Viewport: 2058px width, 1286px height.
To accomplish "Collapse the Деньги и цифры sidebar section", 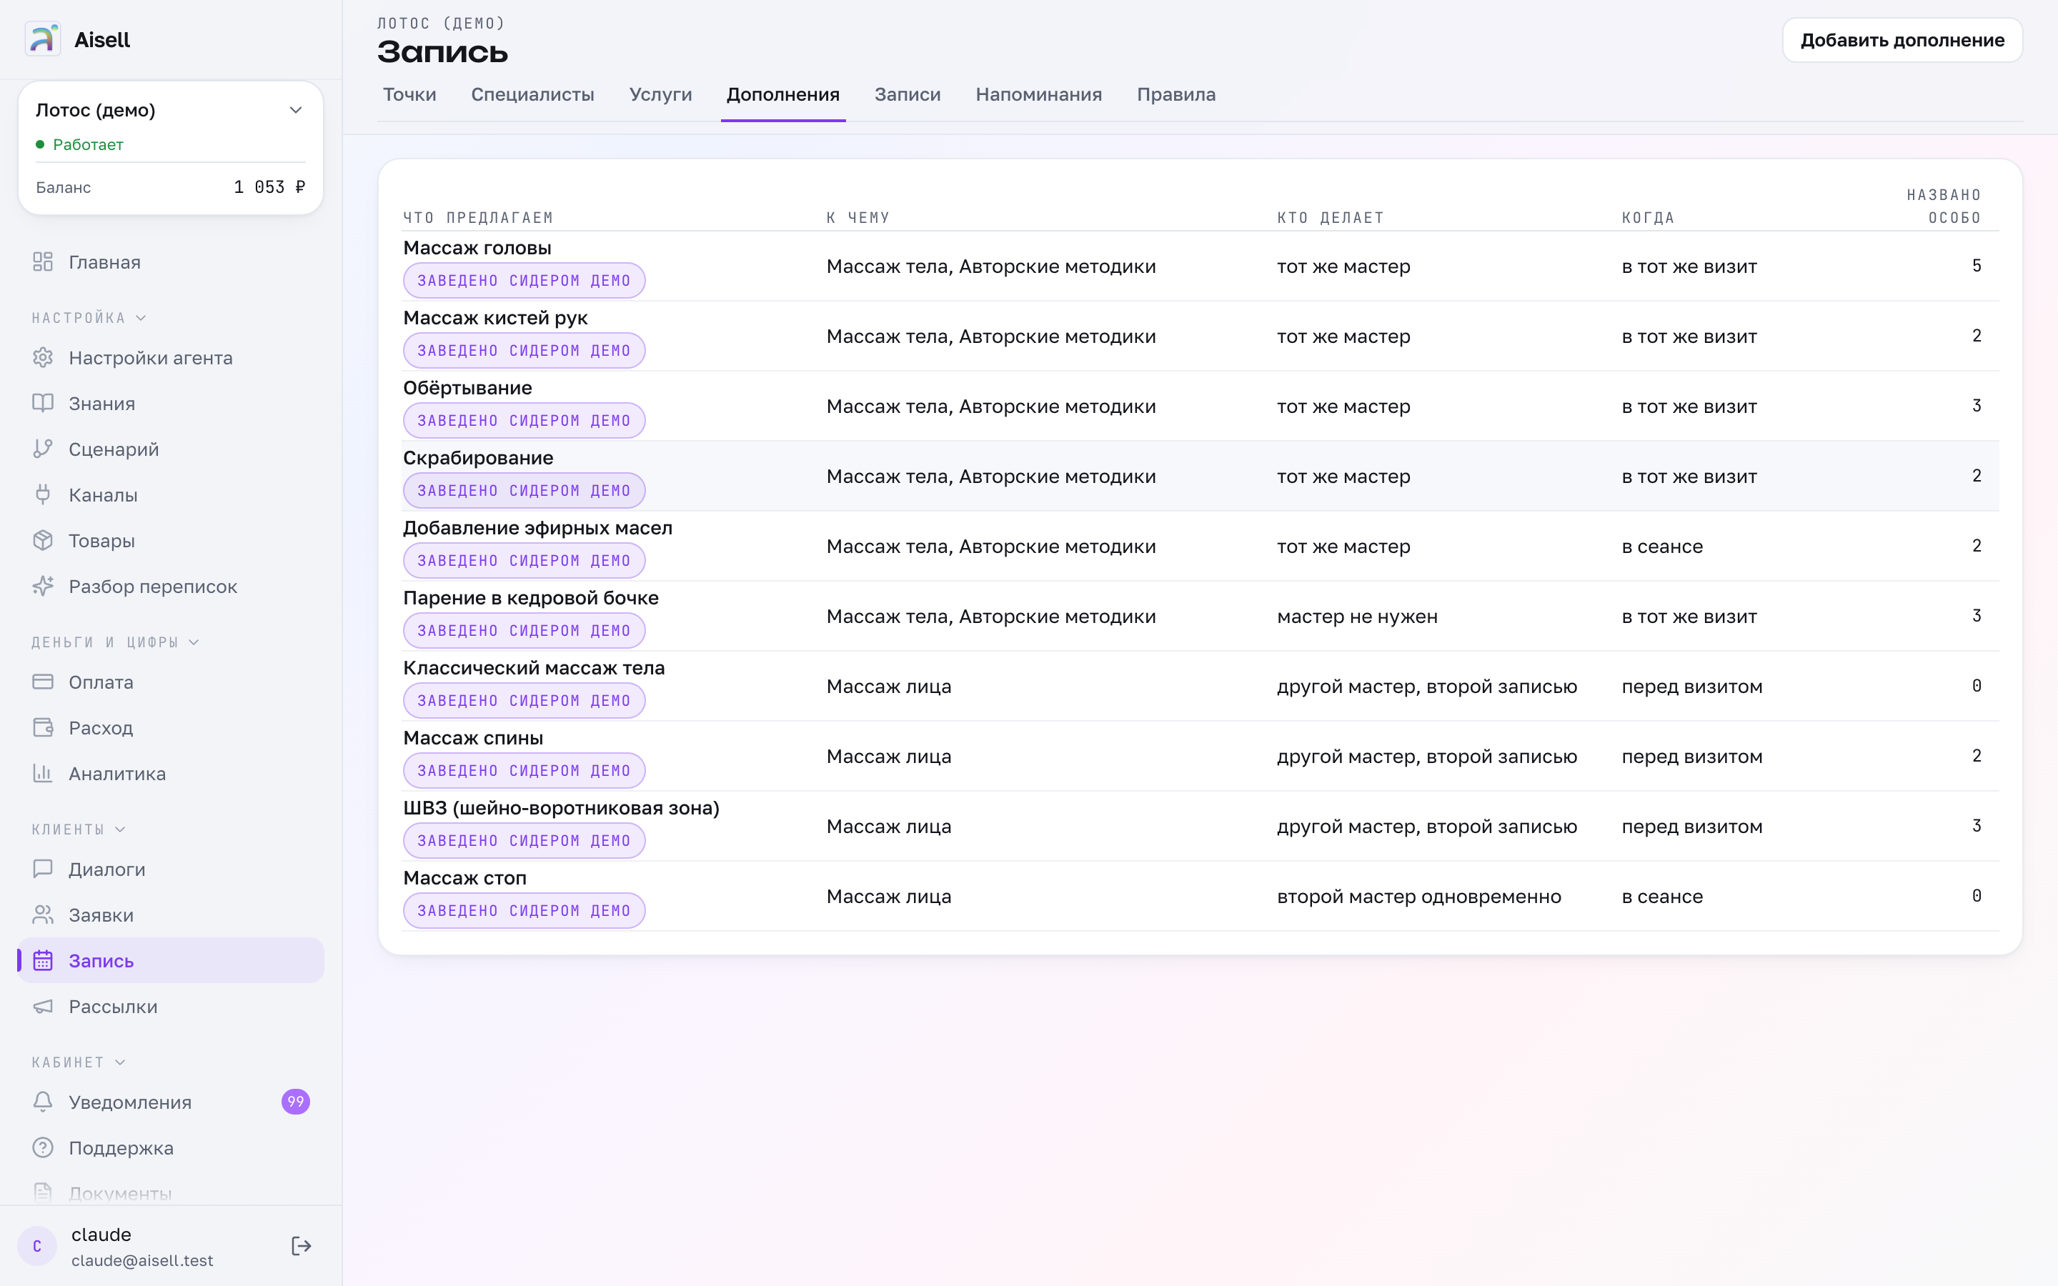I will (x=116, y=642).
